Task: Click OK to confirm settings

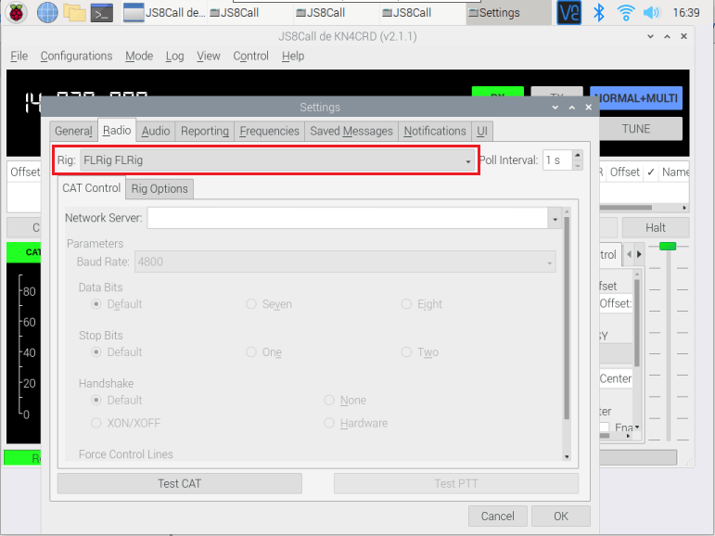Action: tap(560, 516)
